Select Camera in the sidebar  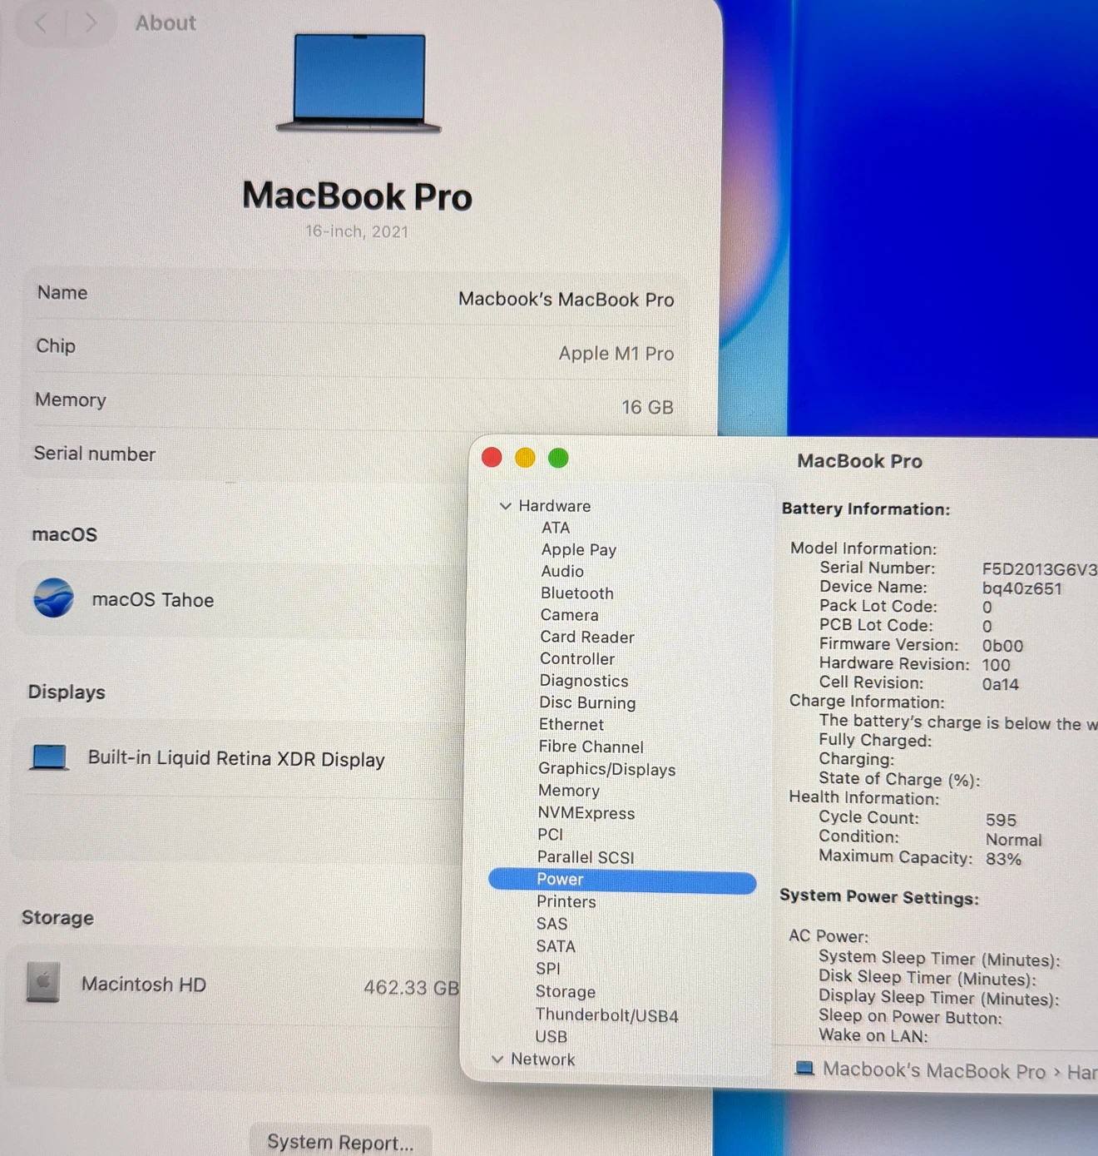pos(569,614)
